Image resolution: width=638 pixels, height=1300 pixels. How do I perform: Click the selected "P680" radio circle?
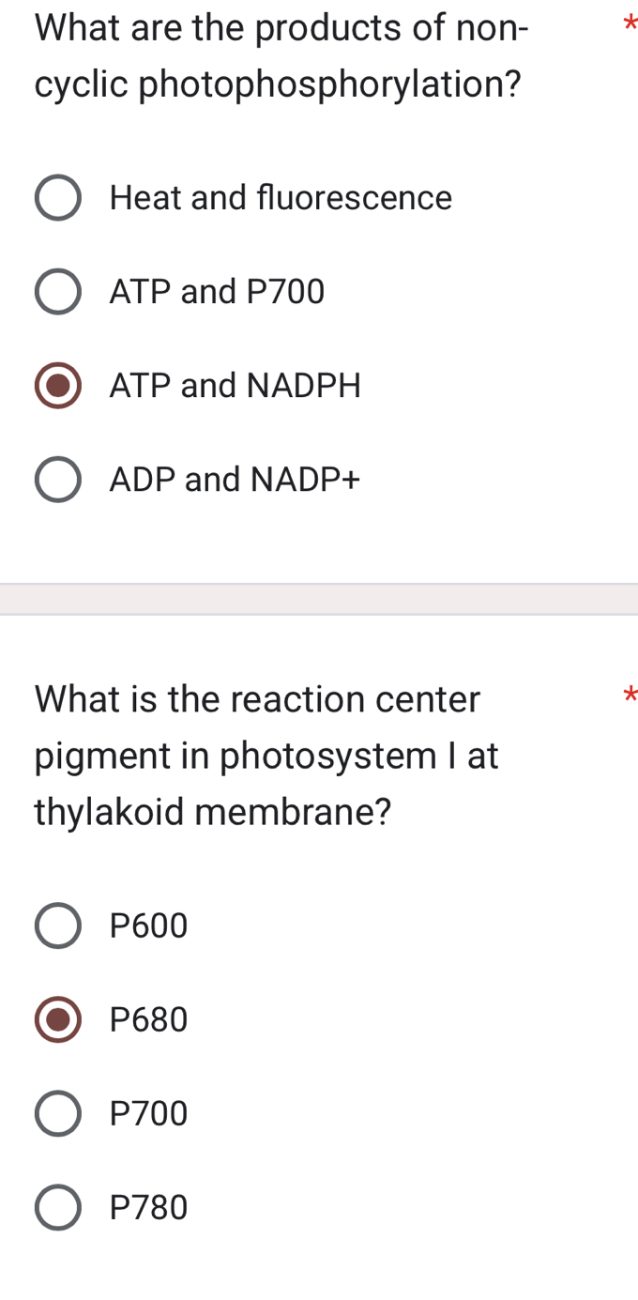[x=58, y=1018]
